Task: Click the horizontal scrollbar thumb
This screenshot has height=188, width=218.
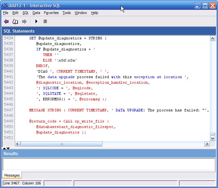Action: [x=61, y=144]
